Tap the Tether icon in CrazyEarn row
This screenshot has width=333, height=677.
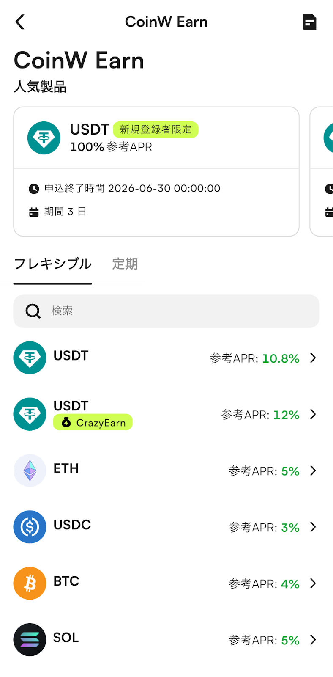pos(30,414)
